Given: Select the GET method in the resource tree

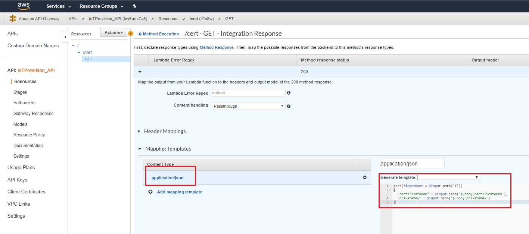Looking at the screenshot, I should pos(88,59).
